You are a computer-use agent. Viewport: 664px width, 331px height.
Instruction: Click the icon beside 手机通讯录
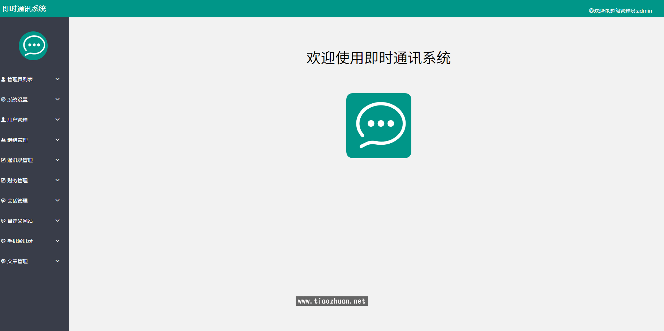(x=3, y=241)
